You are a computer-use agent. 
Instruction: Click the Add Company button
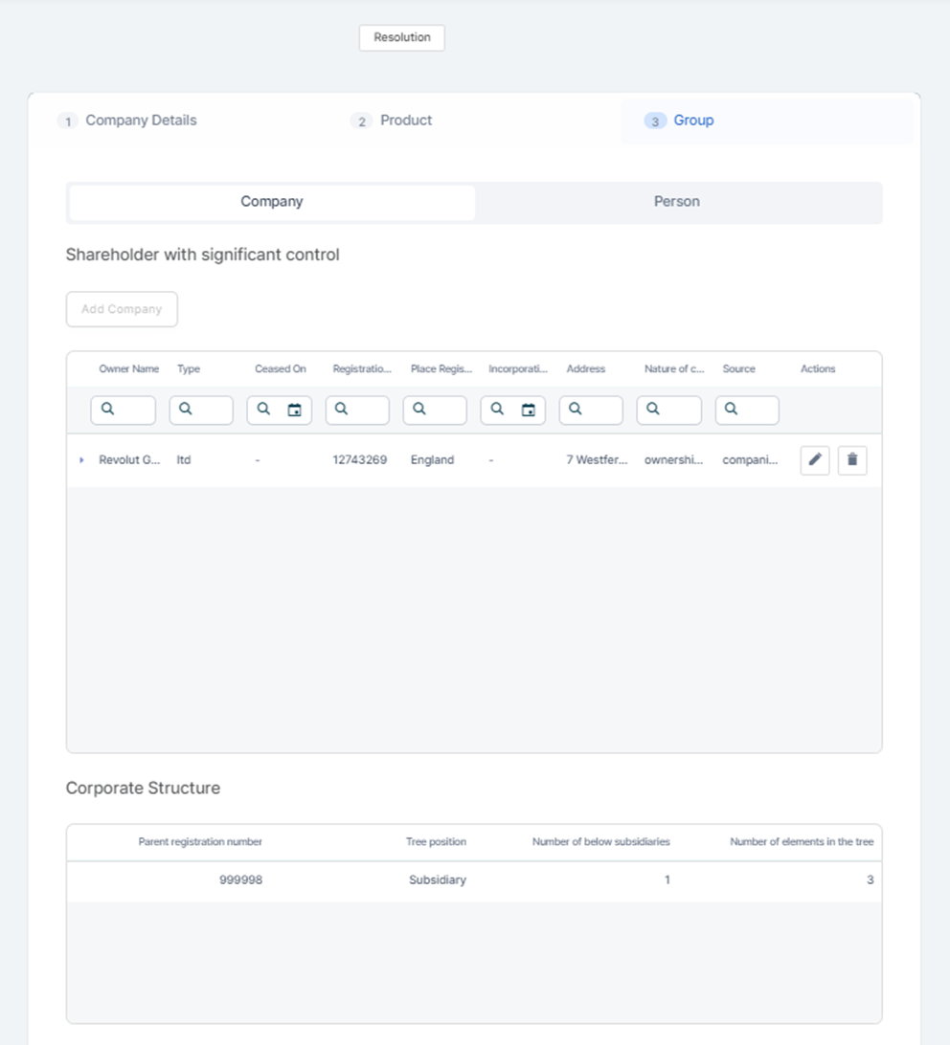122,309
